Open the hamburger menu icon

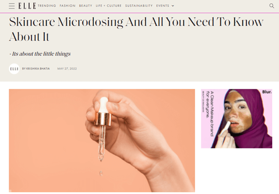(x=12, y=6)
